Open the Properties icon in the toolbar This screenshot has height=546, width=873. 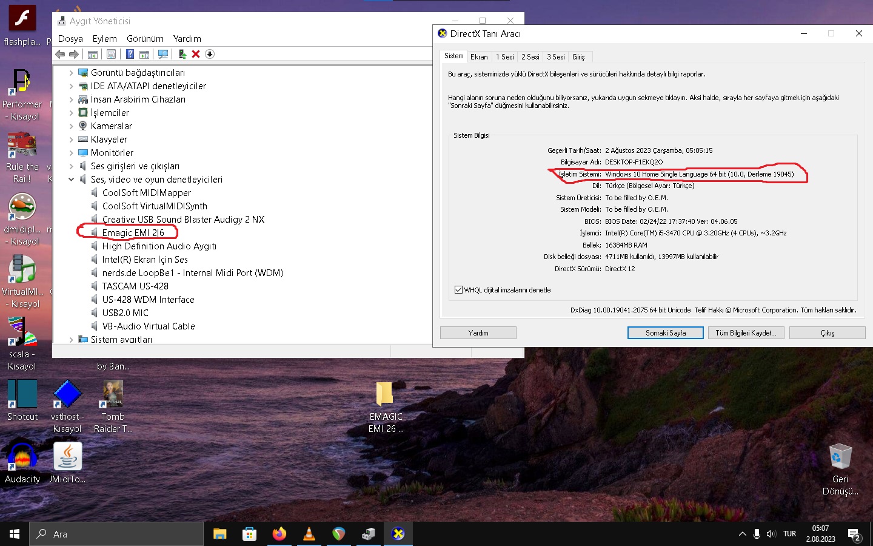click(x=111, y=54)
